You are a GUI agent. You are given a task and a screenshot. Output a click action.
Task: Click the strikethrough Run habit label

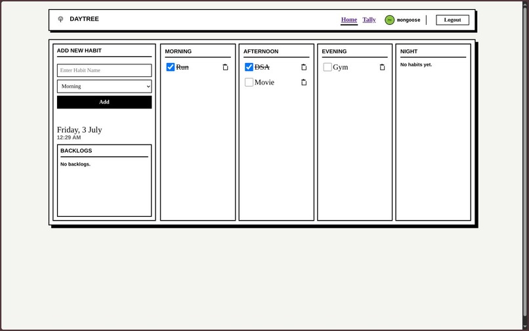coord(182,67)
